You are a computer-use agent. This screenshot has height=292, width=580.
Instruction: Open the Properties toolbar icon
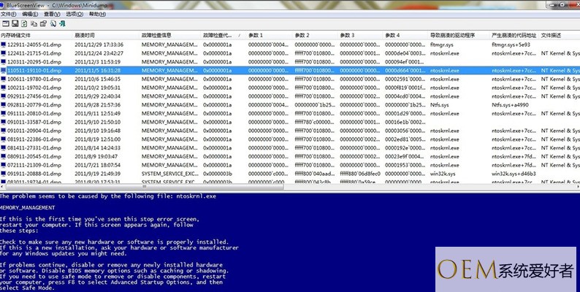coord(43,23)
